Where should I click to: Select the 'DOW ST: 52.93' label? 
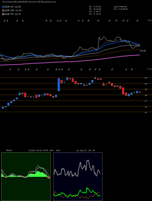pyautogui.click(x=12, y=7)
